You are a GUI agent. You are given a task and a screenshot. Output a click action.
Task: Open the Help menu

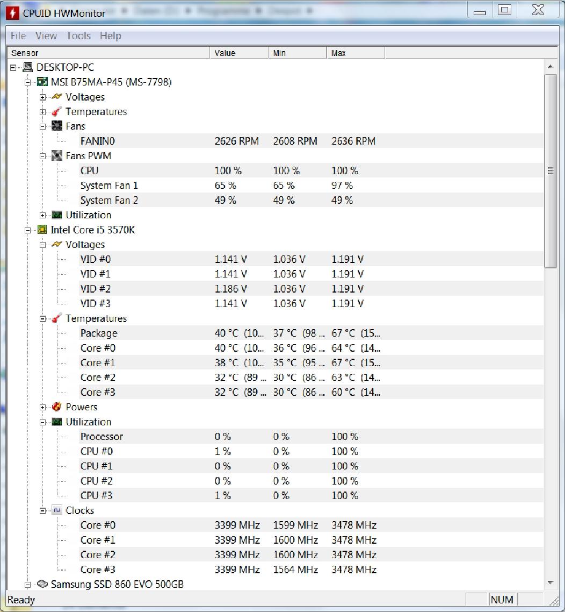pyautogui.click(x=110, y=35)
